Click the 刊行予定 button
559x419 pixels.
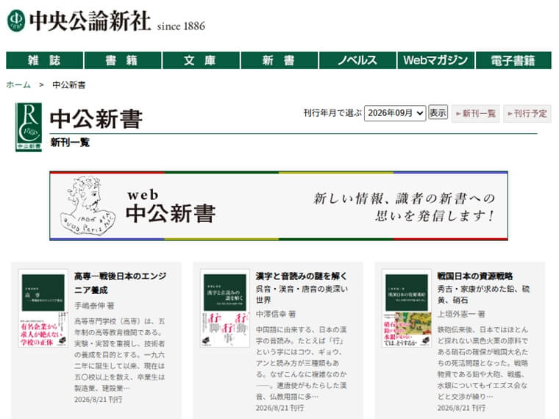pyautogui.click(x=527, y=114)
